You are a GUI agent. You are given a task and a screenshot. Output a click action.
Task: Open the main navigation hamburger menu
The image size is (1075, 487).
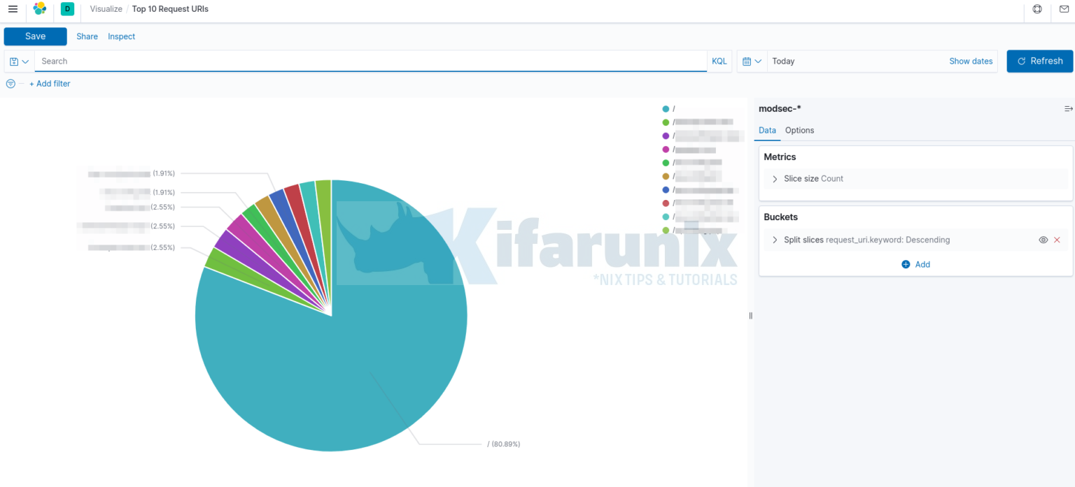[x=13, y=8]
